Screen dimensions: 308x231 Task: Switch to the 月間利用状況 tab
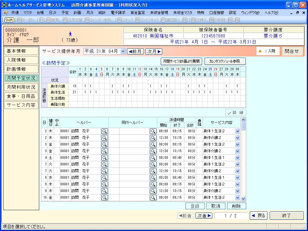21,87
